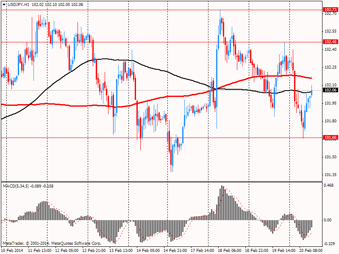Select the 102.46 red price level label
Screen dimensions: 339x254
pos(331,41)
